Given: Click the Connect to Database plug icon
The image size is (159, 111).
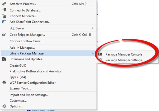Looking at the screenshot, I should pos(4,10).
